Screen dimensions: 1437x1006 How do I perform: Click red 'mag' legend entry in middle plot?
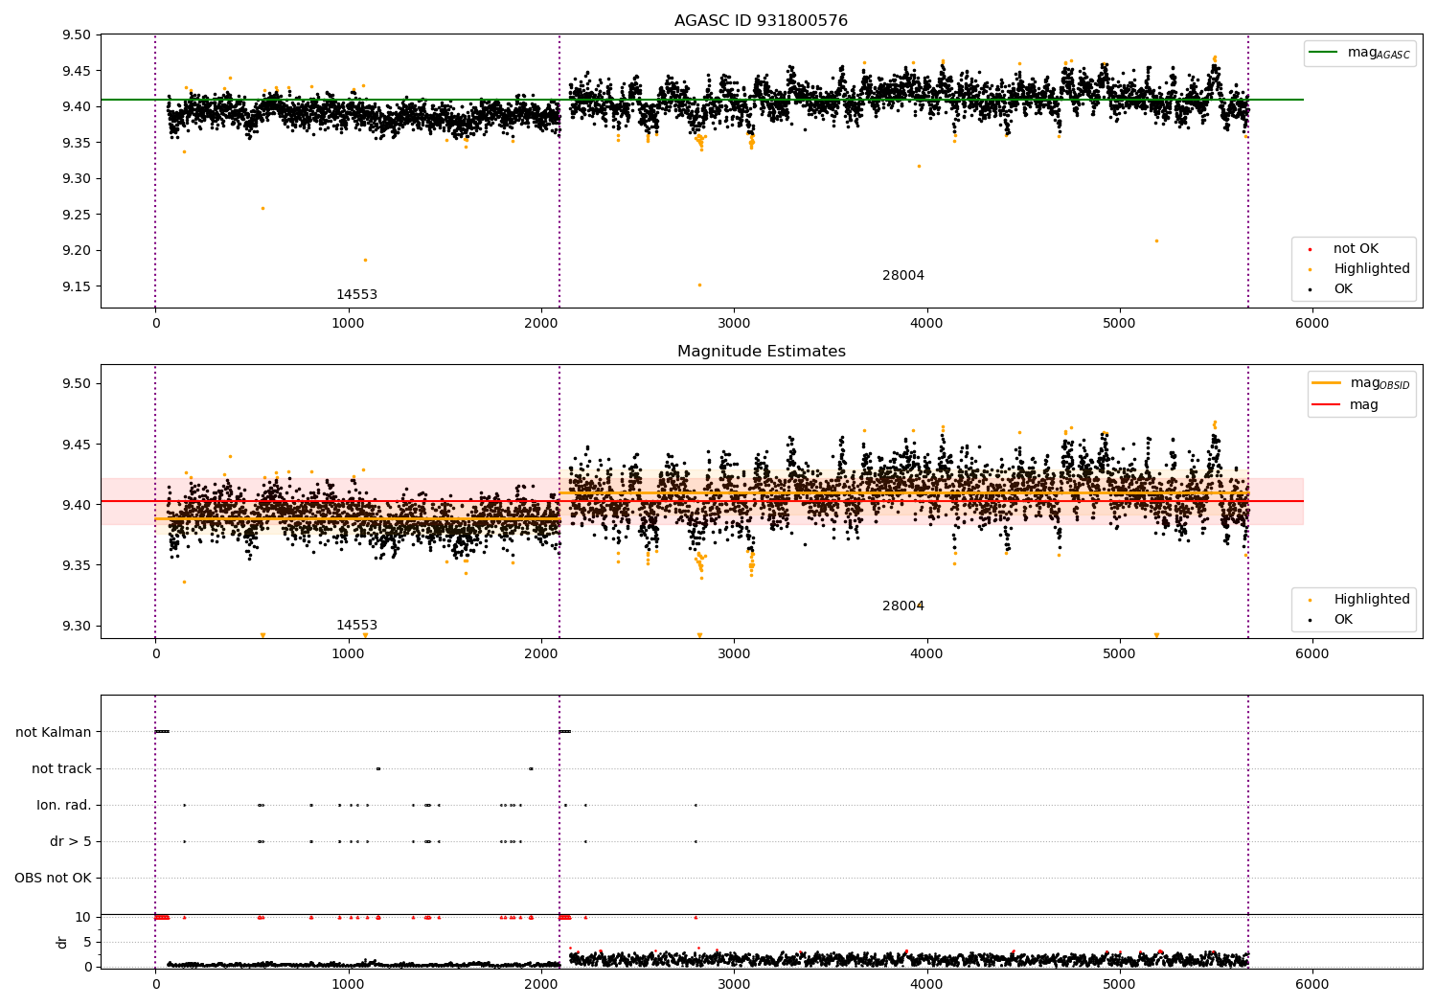[x=1346, y=405]
